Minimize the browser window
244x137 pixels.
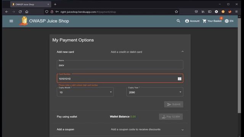tap(220, 4)
